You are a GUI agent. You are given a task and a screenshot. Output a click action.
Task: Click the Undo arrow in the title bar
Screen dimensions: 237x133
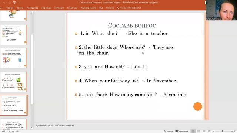[4, 3]
